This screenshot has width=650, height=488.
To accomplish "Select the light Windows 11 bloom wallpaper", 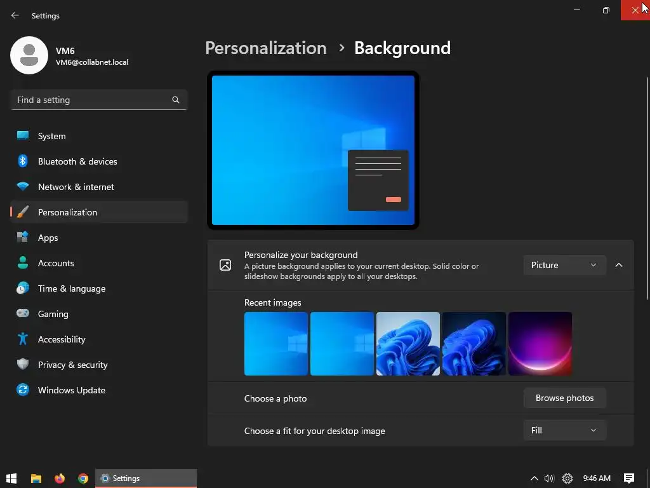I will click(408, 344).
